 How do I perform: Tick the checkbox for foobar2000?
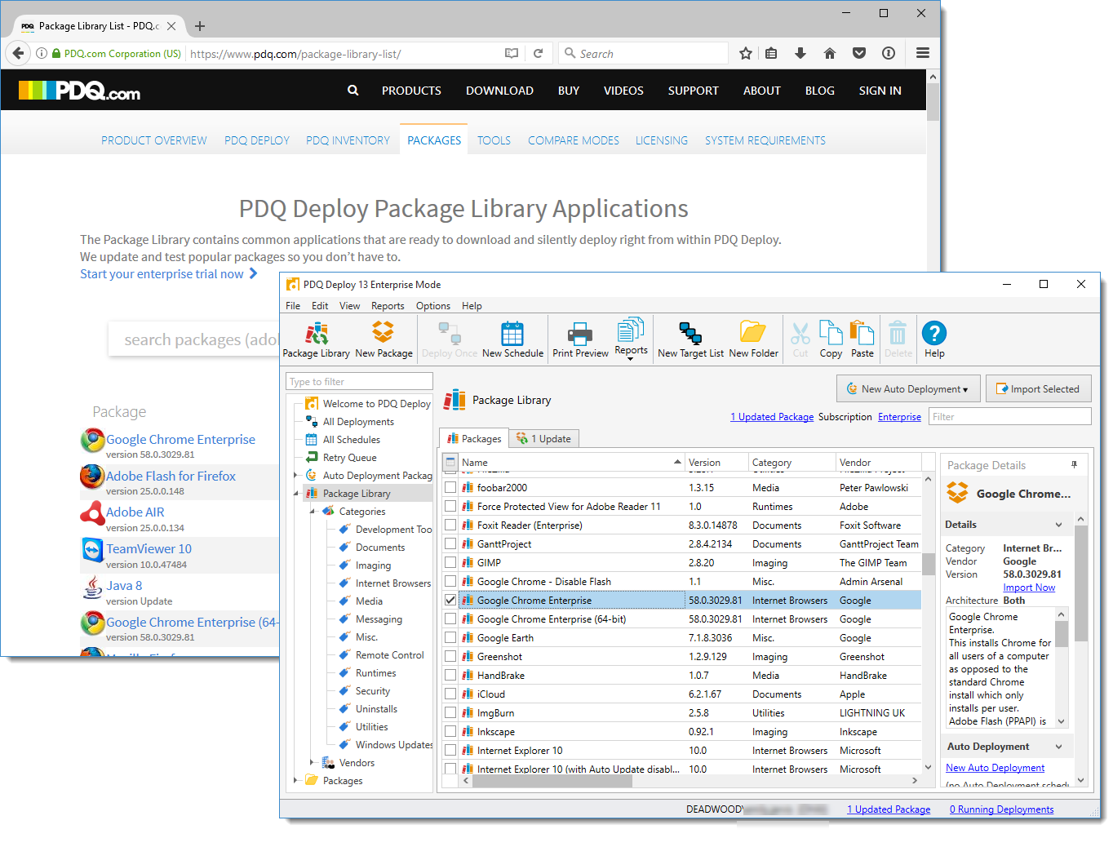tap(450, 487)
